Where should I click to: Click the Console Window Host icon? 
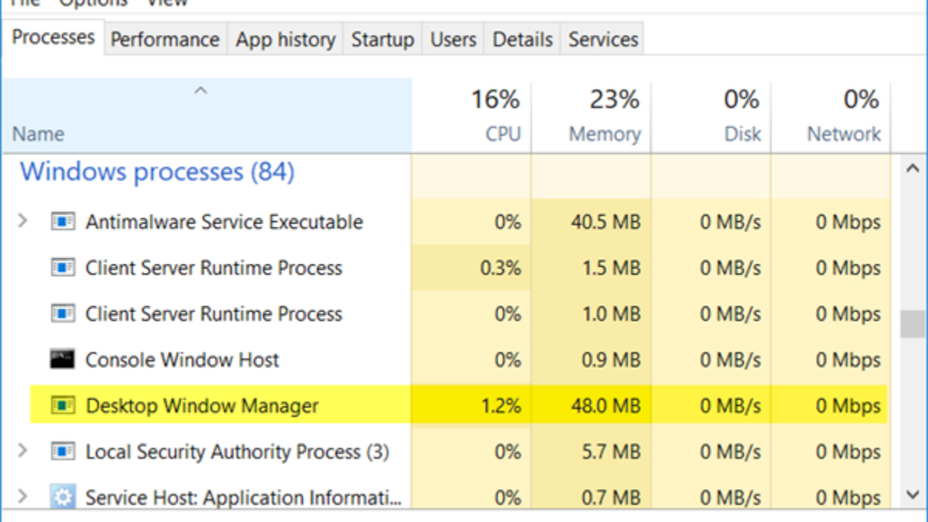63,360
